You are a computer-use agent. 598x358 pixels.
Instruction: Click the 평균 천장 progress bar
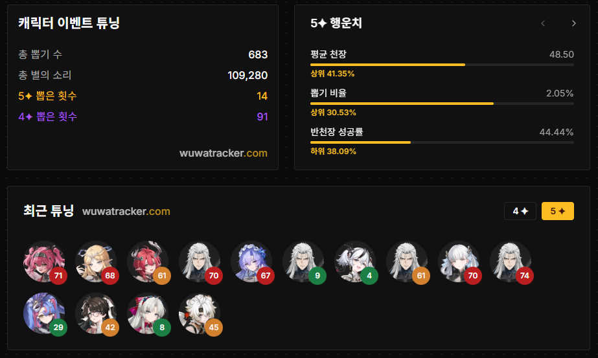(442, 65)
